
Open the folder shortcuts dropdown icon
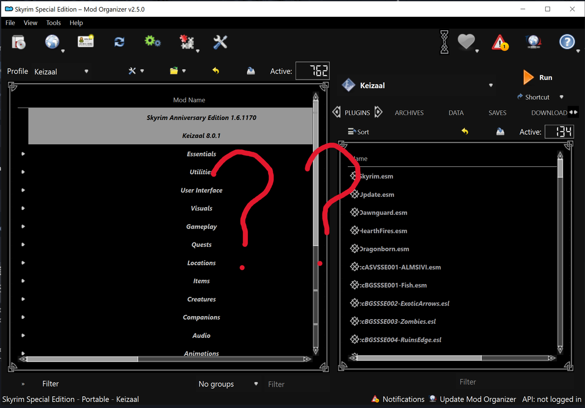coord(178,71)
